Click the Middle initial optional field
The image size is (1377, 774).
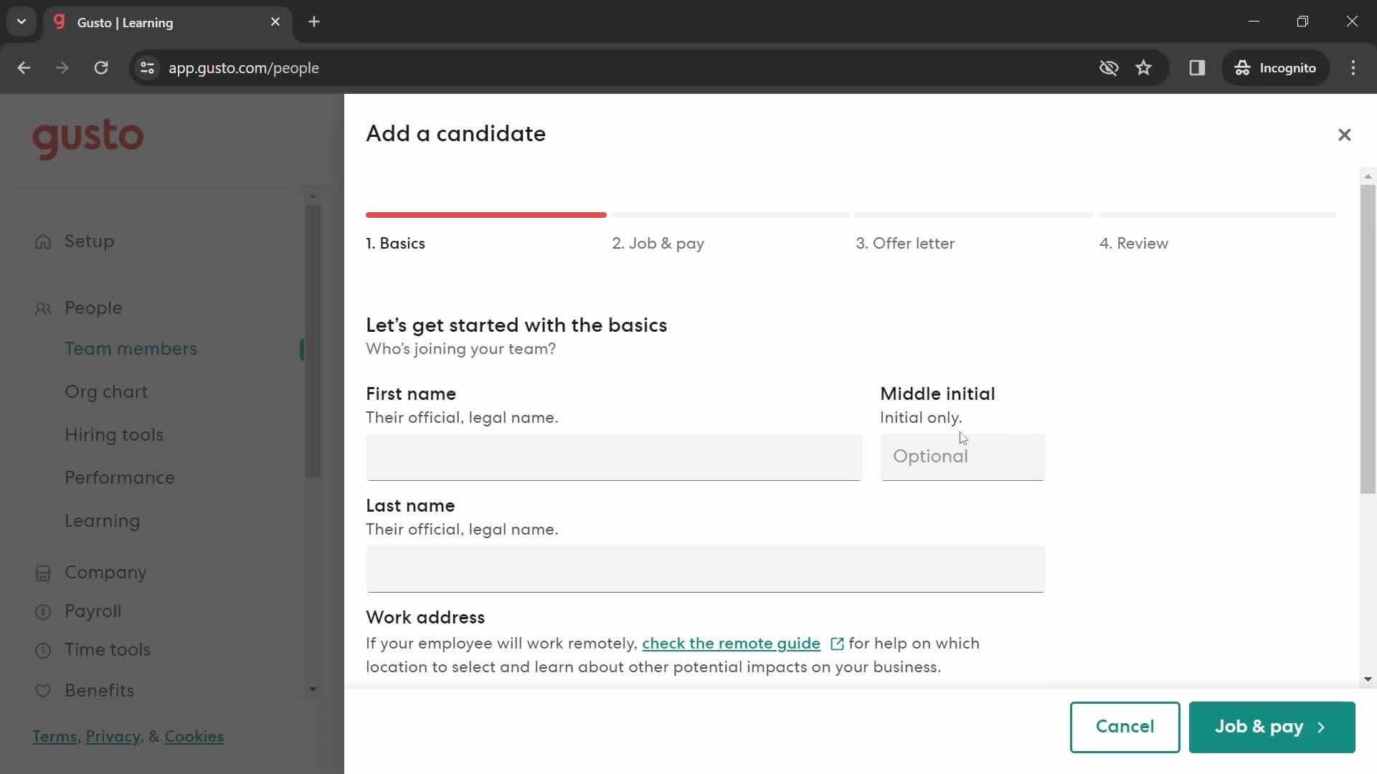[962, 457]
